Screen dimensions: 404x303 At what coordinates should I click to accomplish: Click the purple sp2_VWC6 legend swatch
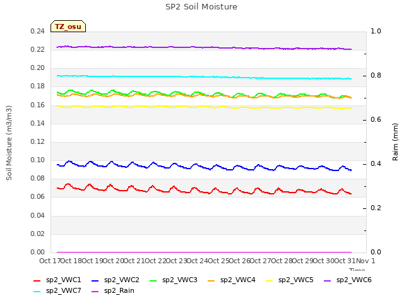[x=327, y=281]
